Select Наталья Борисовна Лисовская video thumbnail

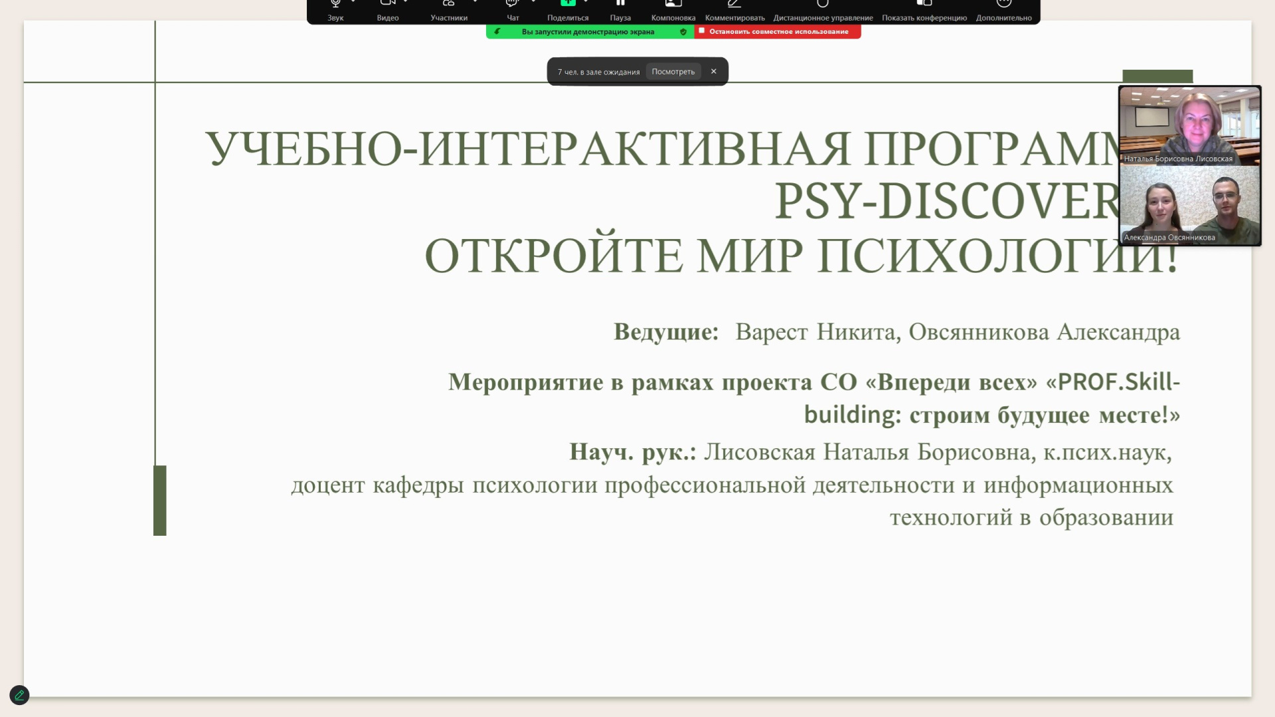(1189, 126)
